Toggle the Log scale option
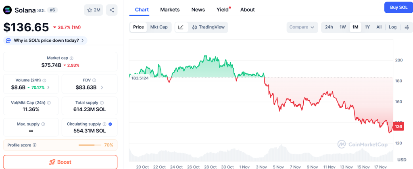Viewport: 413px width, 169px height. coord(392,27)
